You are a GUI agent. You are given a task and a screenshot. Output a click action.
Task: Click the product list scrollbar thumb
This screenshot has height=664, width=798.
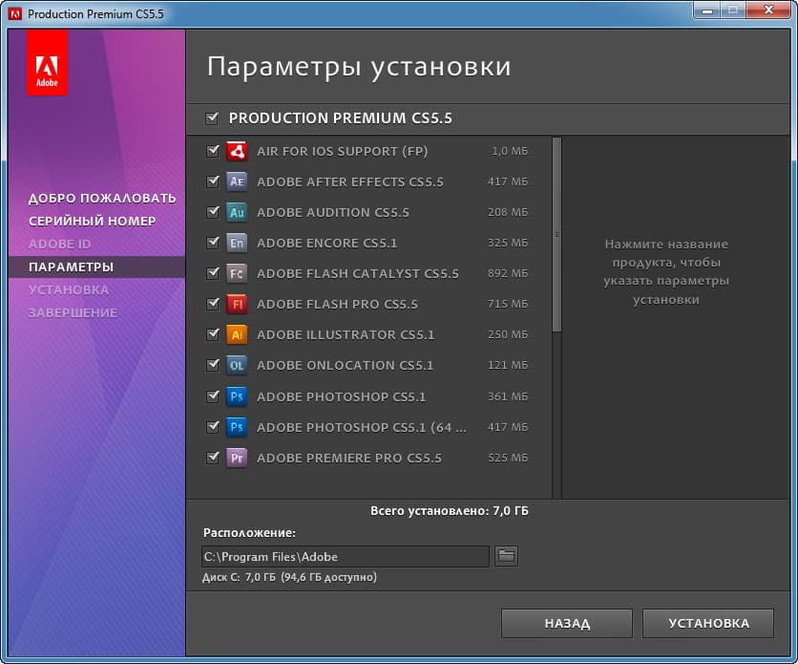556,235
